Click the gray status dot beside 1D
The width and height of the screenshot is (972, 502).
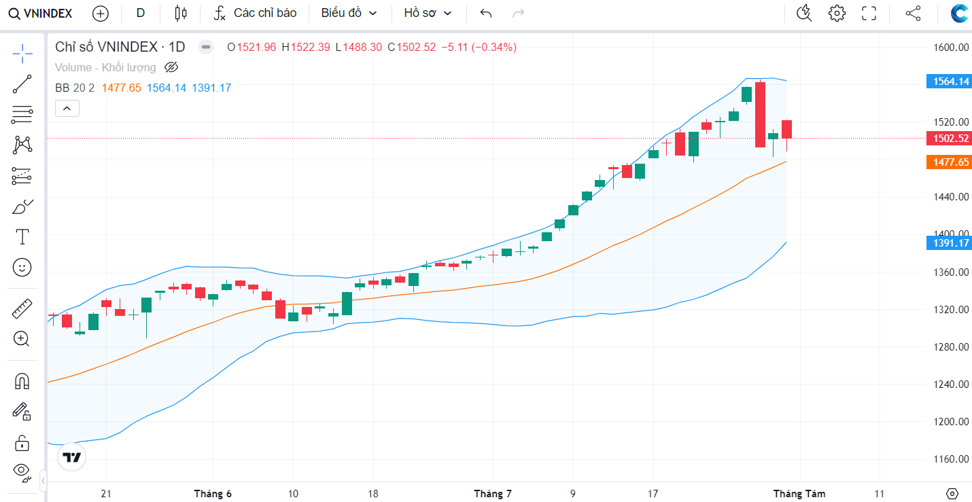(206, 47)
